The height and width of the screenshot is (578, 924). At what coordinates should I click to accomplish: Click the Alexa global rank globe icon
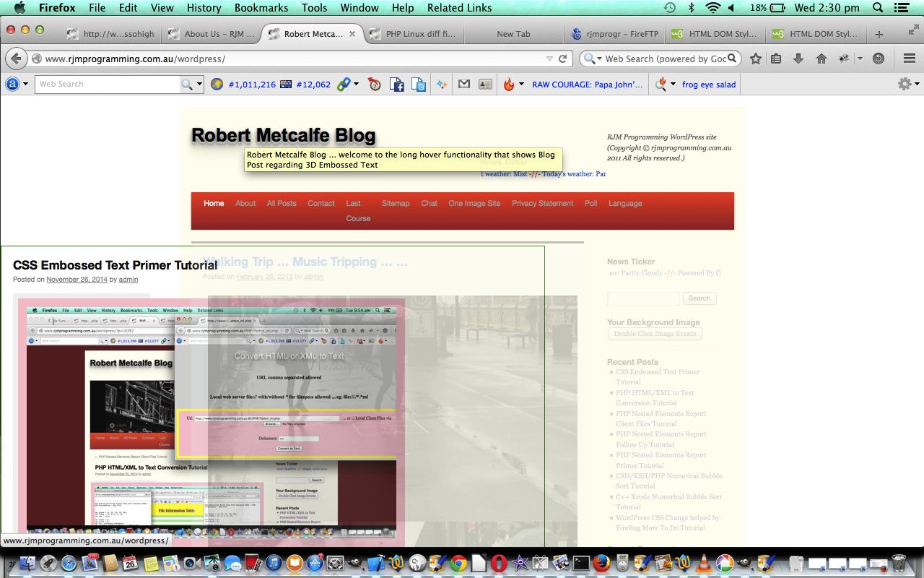tap(217, 85)
